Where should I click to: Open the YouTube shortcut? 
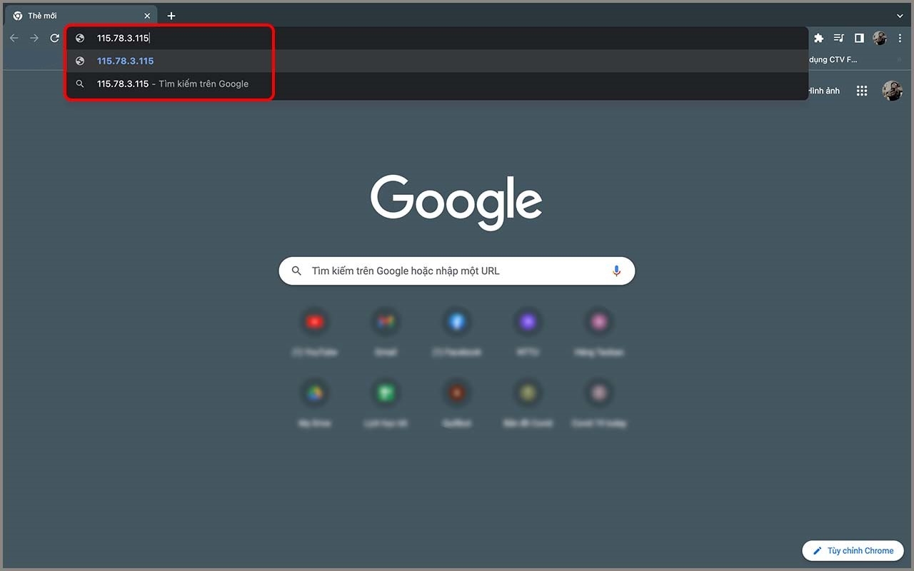tap(315, 333)
